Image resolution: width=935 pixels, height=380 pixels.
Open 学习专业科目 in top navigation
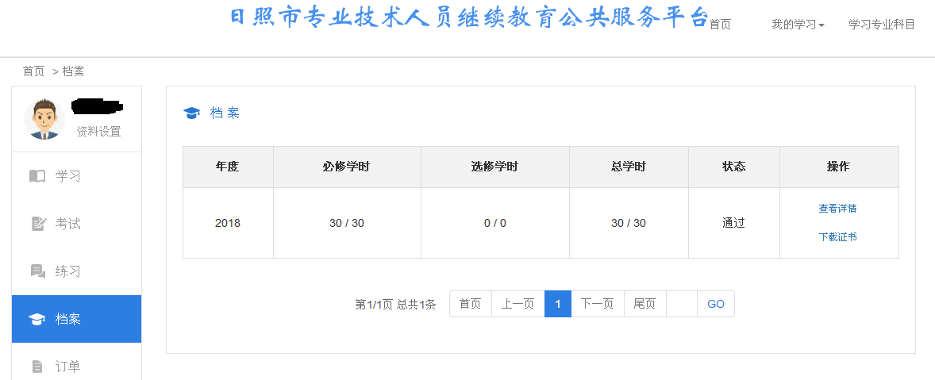[882, 25]
